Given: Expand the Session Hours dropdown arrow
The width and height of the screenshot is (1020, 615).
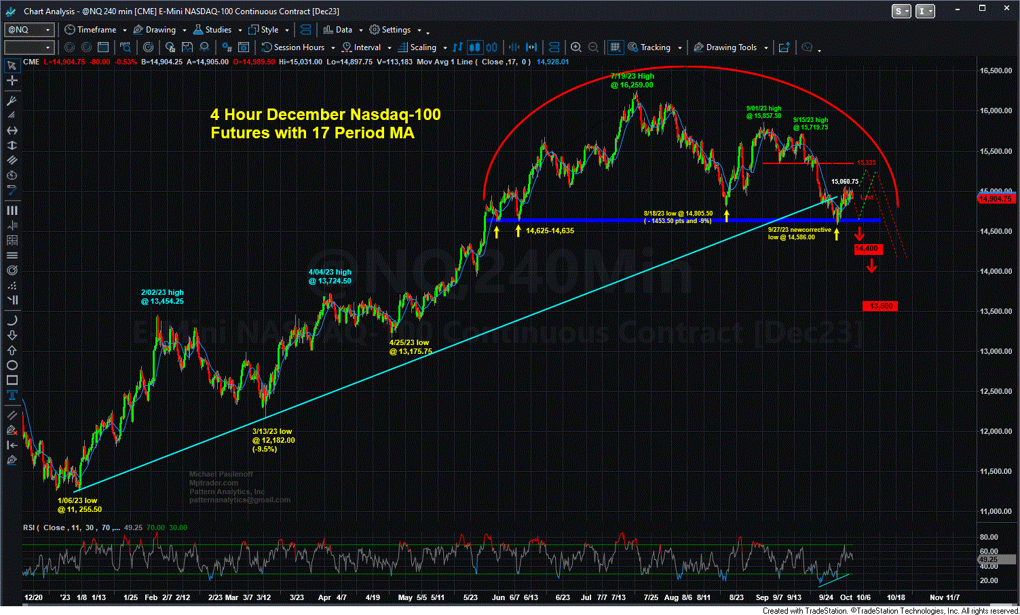Looking at the screenshot, I should (333, 48).
